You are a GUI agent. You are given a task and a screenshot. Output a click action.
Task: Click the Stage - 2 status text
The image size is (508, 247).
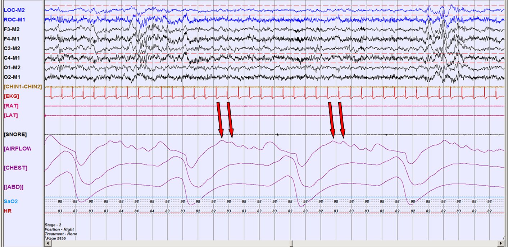pyautogui.click(x=53, y=224)
